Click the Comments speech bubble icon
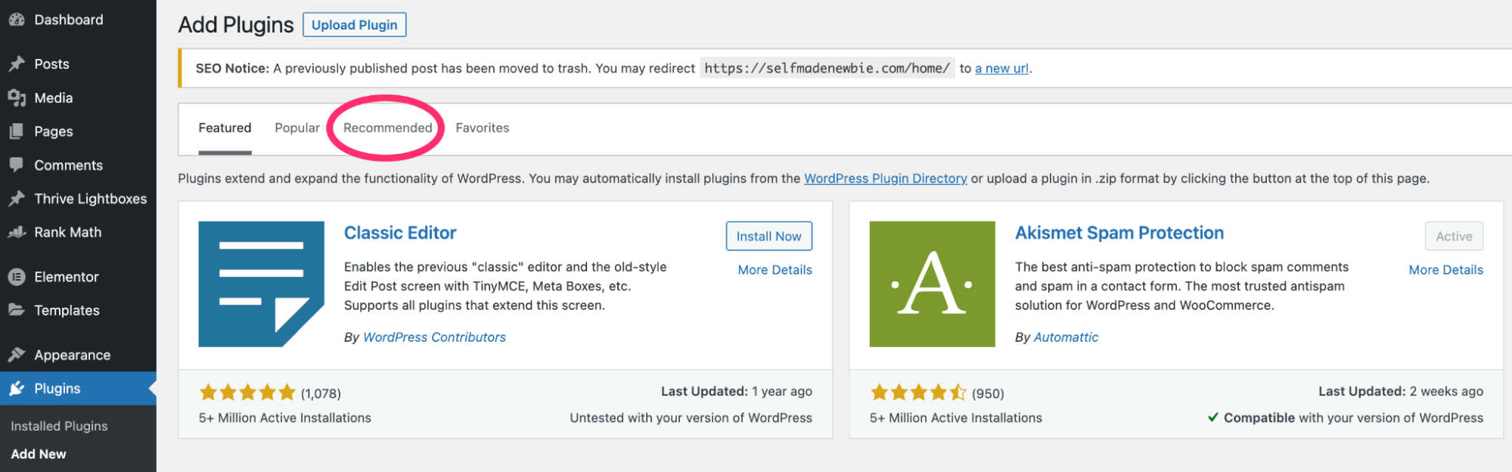The height and width of the screenshot is (472, 1512). (x=17, y=165)
